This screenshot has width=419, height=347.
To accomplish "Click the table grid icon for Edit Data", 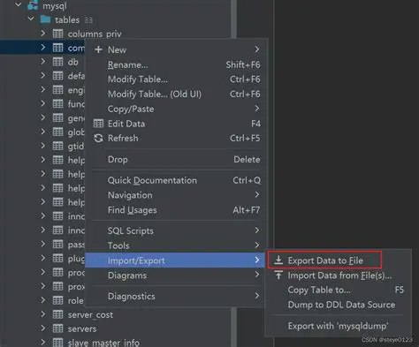I will [98, 124].
